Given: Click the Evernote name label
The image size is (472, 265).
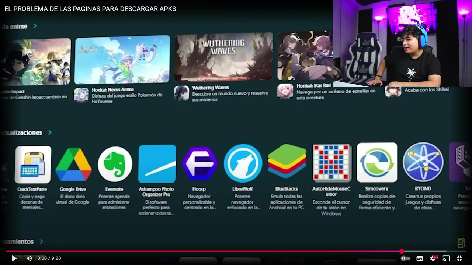Looking at the screenshot, I should (114, 189).
